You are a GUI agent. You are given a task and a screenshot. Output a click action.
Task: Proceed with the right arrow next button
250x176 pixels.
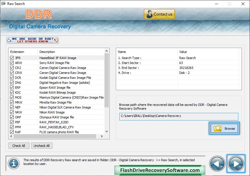coord(236,163)
